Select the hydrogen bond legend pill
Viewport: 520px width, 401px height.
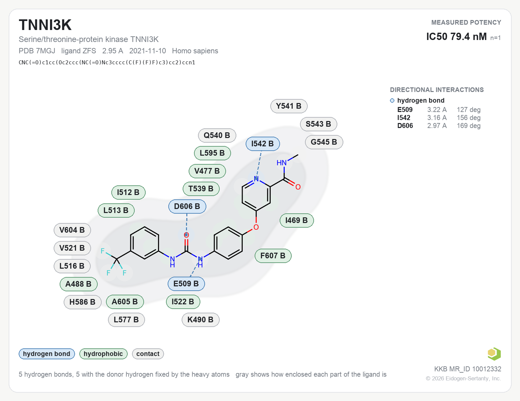pos(47,354)
